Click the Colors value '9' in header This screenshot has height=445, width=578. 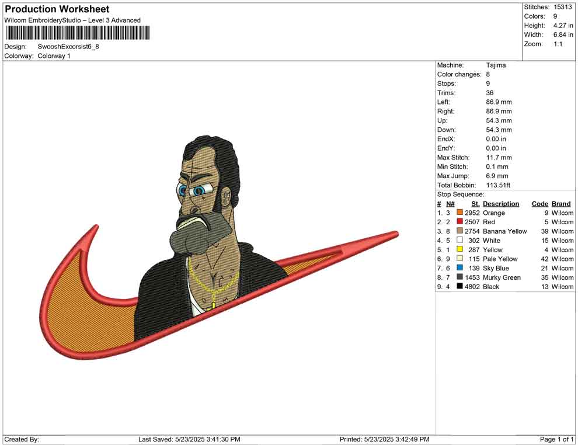tap(555, 16)
